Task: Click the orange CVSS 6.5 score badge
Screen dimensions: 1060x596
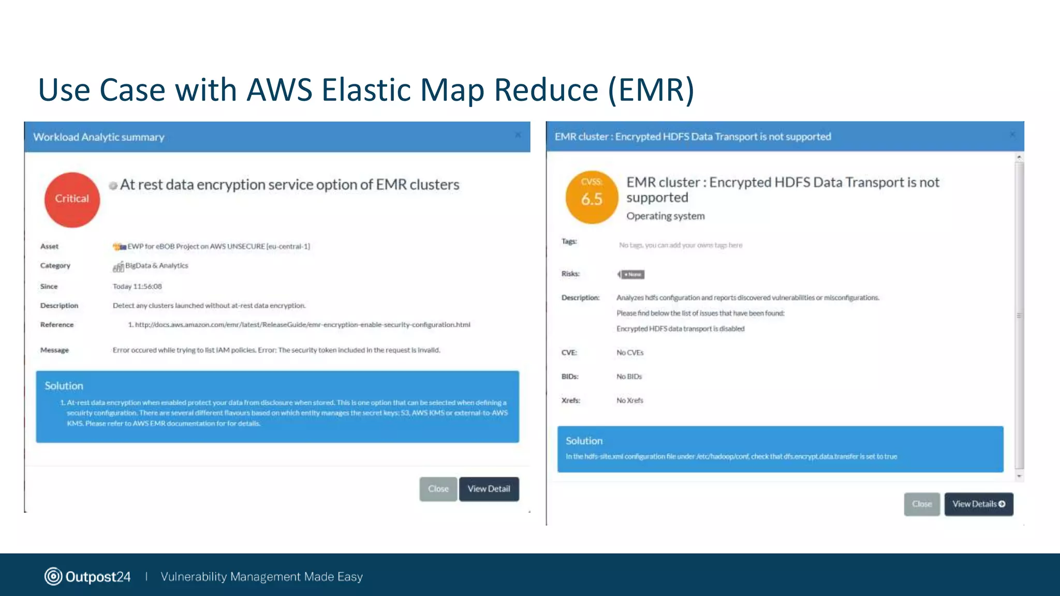Action: [x=592, y=197]
